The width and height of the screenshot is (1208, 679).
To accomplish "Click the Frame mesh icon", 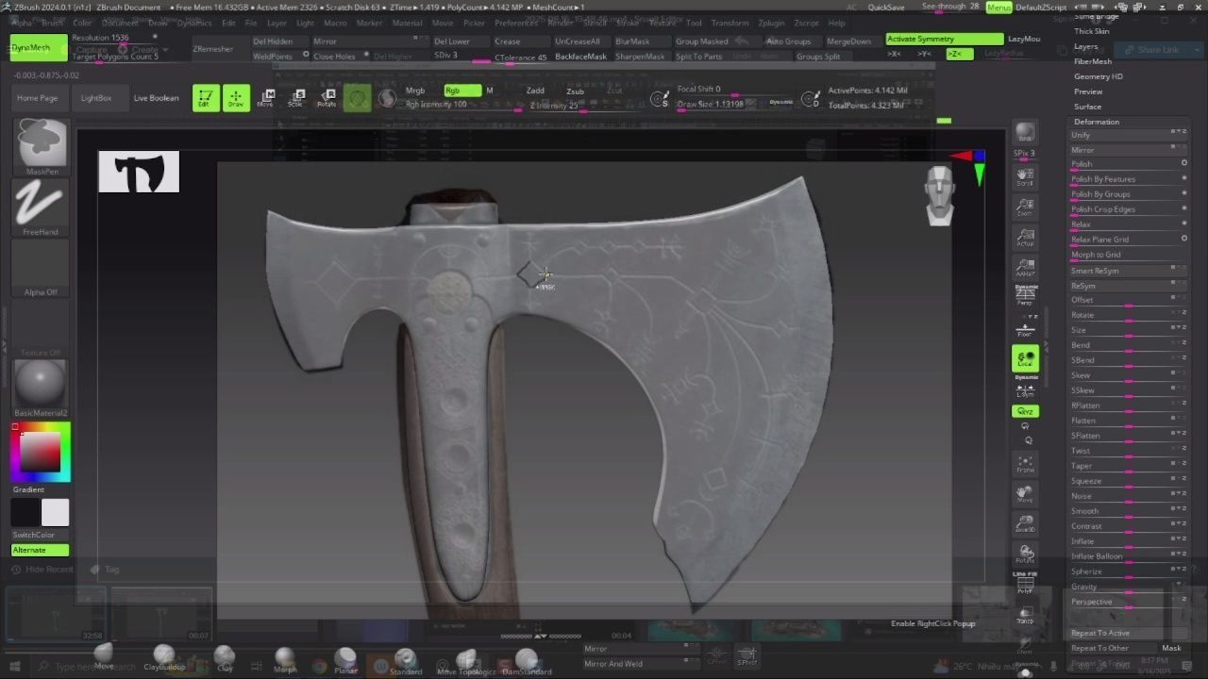I will 1025,464.
